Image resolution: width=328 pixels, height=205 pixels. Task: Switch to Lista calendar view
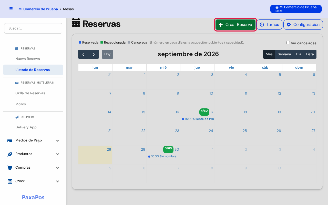pos(310,54)
